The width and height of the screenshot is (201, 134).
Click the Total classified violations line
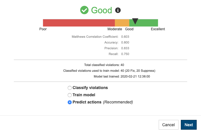click(x=104, y=65)
